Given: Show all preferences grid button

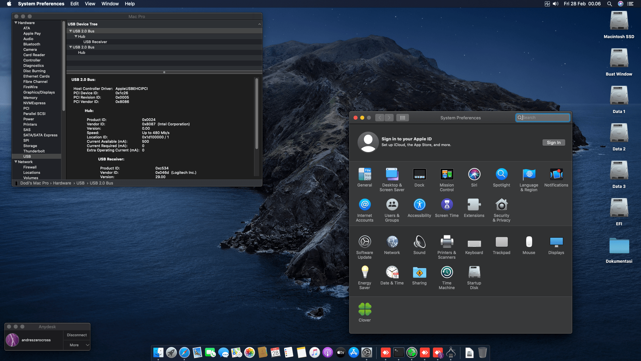Looking at the screenshot, I should pos(403,118).
